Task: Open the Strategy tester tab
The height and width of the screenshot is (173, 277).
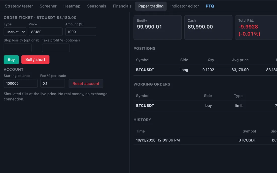Action: [19, 6]
